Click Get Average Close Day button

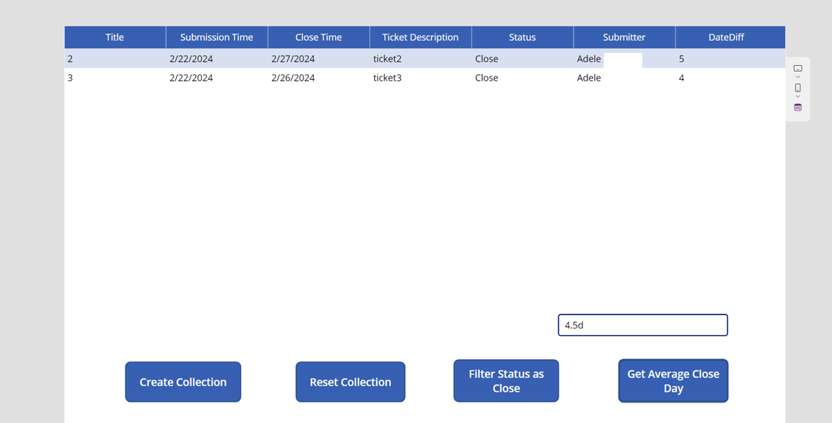click(x=673, y=381)
